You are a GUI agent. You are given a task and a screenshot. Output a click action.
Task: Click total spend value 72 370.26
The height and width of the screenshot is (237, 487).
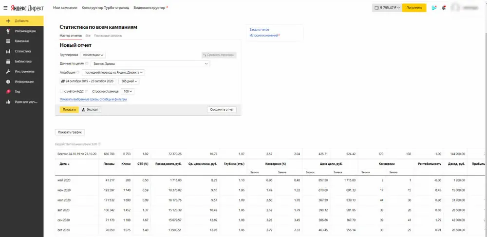pos(174,154)
